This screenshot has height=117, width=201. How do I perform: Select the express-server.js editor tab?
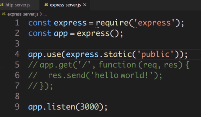(65, 5)
